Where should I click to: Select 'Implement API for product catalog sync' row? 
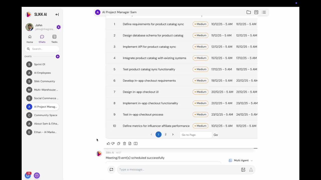click(x=182, y=47)
